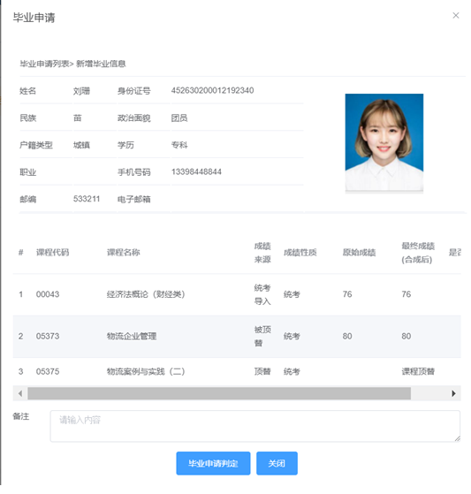Click the resize handle of the 备注 textarea
The height and width of the screenshot is (494, 471).
457,438
